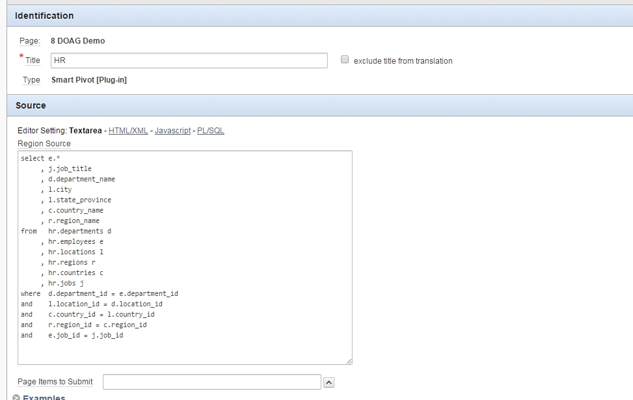The width and height of the screenshot is (633, 400).
Task: Open help for the Type label
Action: point(31,80)
